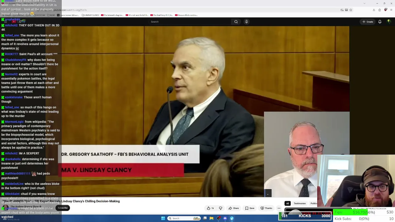Open YouTube notifications bell

[380, 22]
